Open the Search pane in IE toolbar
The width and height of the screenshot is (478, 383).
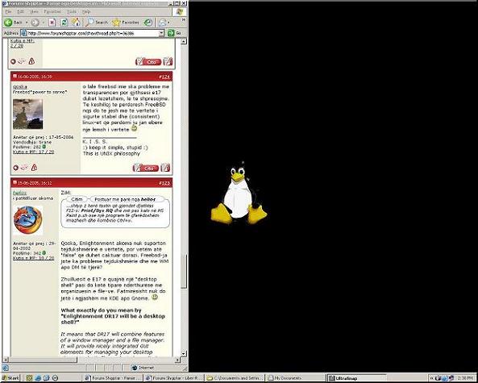pyautogui.click(x=97, y=23)
